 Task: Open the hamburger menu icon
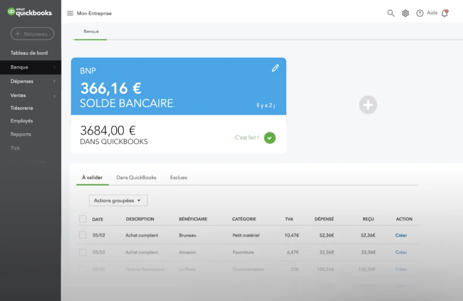pos(70,13)
